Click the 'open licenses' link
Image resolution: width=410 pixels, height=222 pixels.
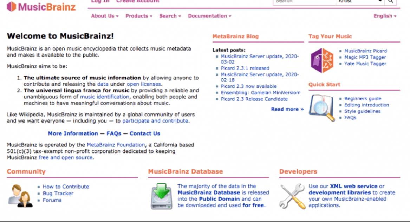click(x=144, y=84)
